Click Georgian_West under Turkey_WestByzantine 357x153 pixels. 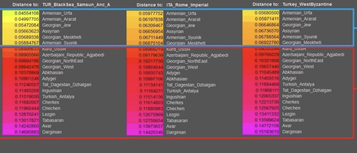(x=298, y=67)
